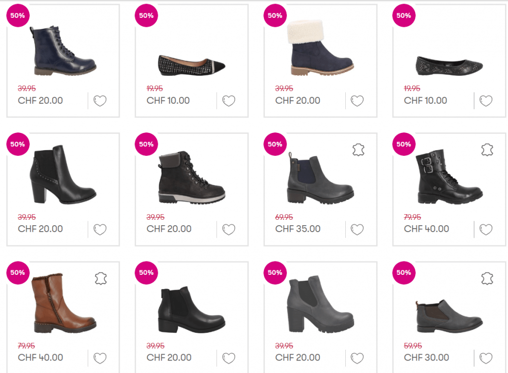Image resolution: width=508 pixels, height=373 pixels.
Task: View the brown zip ankle boot image
Action: [63, 304]
